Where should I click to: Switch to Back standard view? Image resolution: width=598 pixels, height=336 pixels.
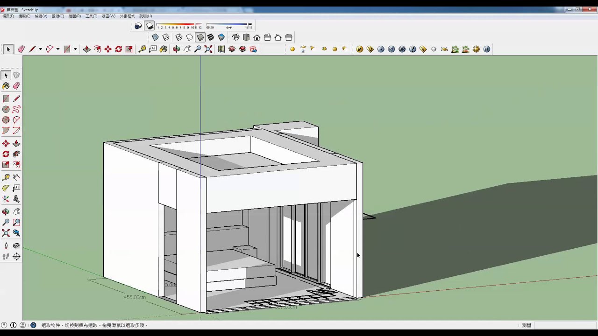(x=278, y=37)
